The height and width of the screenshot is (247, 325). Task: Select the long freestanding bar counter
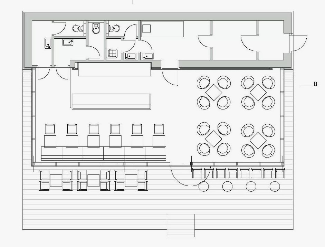point(112,102)
